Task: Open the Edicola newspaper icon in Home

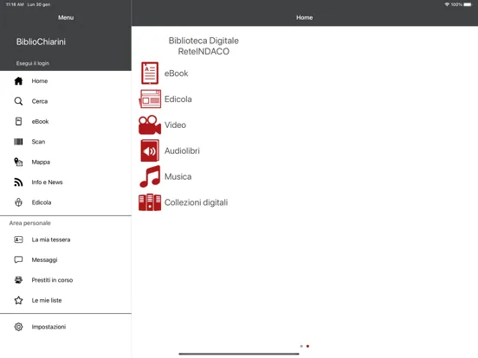Action: (x=150, y=99)
